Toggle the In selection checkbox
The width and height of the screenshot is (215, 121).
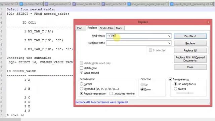tap(150, 50)
